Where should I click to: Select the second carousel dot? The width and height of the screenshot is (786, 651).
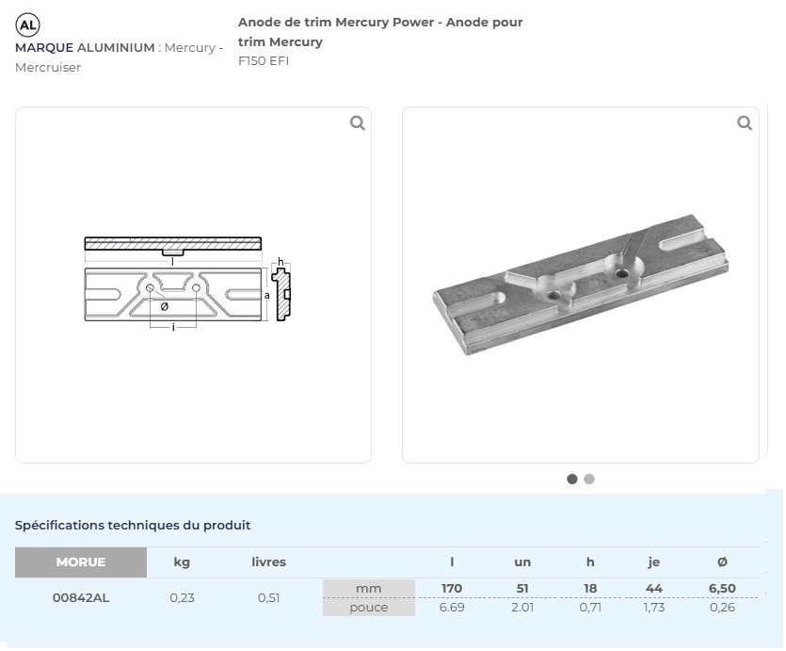pos(589,479)
